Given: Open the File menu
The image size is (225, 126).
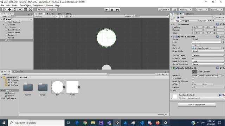Looking at the screenshot, I should tap(2, 6).
